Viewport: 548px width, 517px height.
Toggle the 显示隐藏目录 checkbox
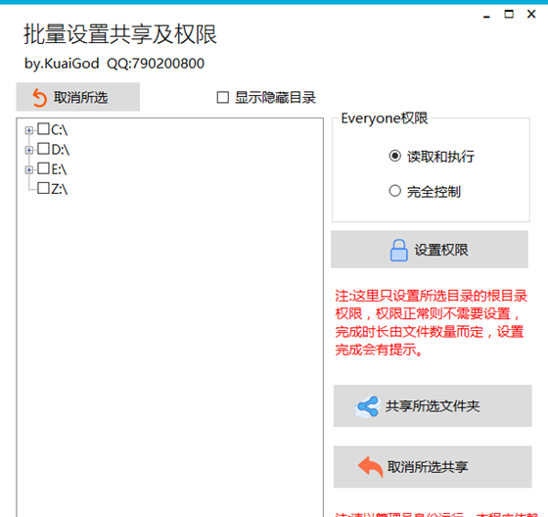click(x=223, y=98)
